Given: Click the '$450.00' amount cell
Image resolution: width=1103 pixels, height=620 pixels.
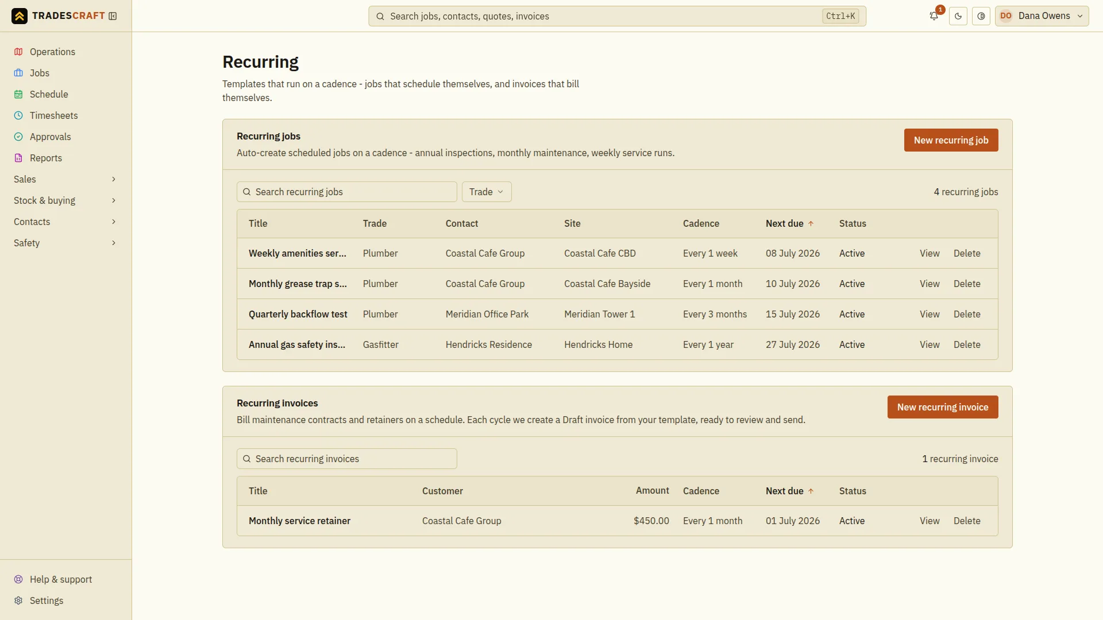Looking at the screenshot, I should tap(651, 521).
